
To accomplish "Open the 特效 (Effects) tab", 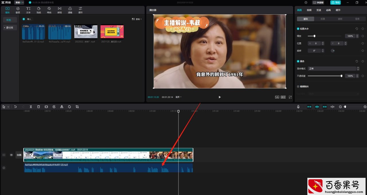I will [49, 10].
